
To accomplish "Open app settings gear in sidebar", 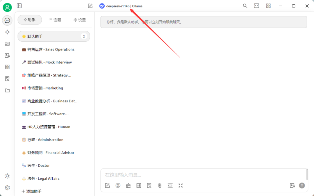I will coord(7,188).
